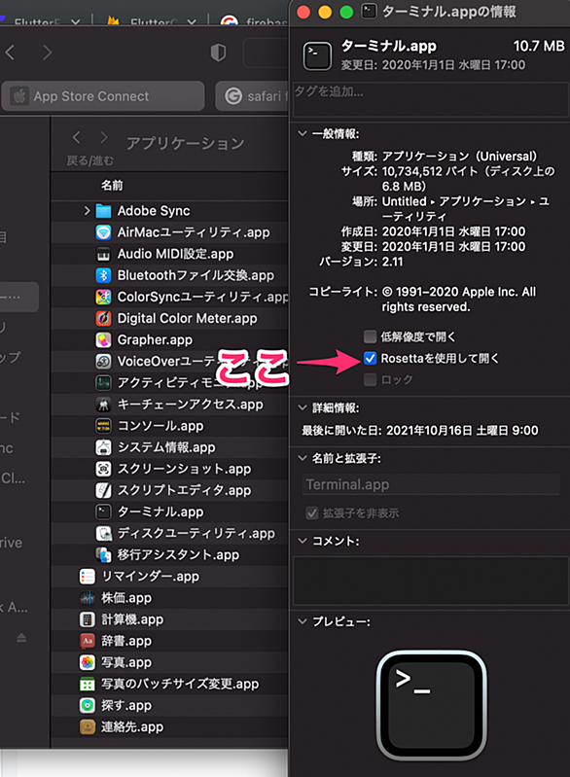Viewport: 570px width, 777px height.
Task: Uncheck Rosettaを使用して開く checkbox
Action: click(x=370, y=358)
